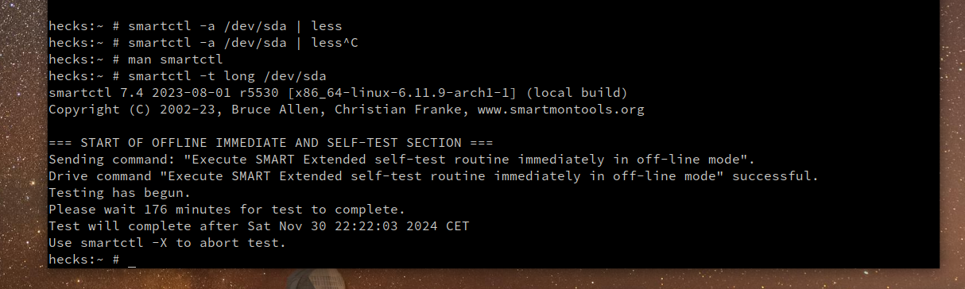Click the 'Please wait 176 minutes' line
Viewport: 965px width, 289px height.
tap(227, 210)
